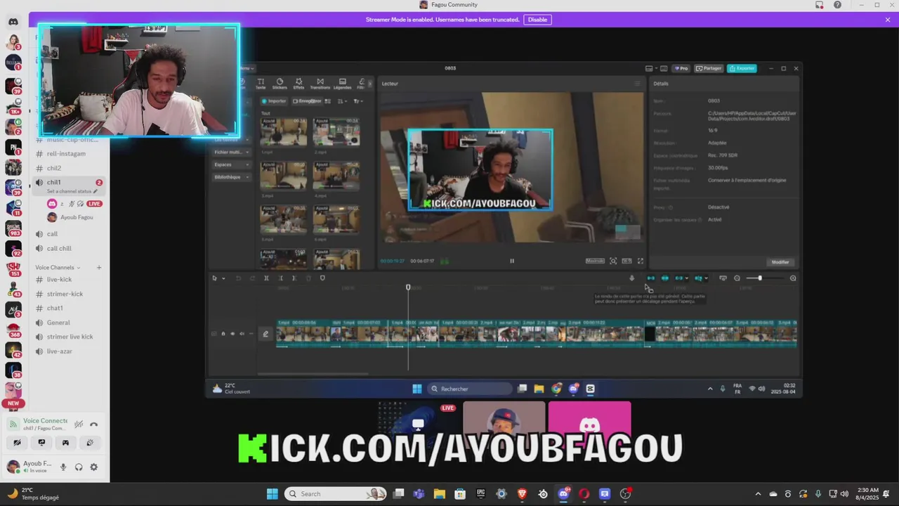The image size is (899, 506).
Task: Open the Discord inbox icon in title bar
Action: (x=819, y=5)
